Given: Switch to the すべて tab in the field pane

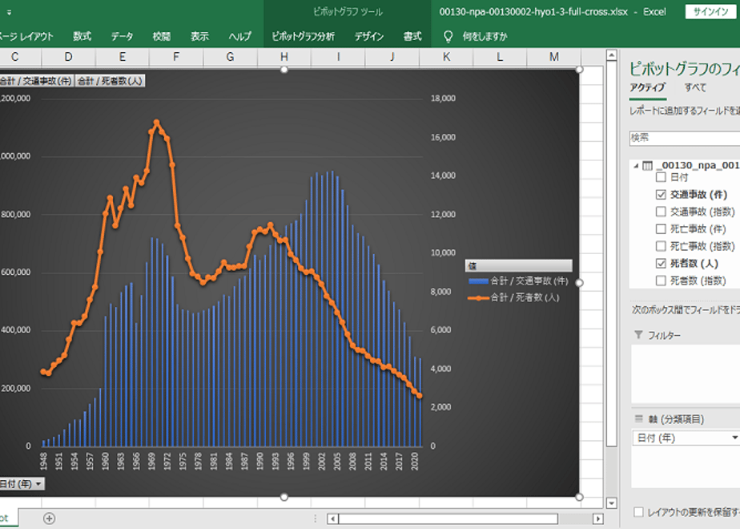Looking at the screenshot, I should click(695, 88).
